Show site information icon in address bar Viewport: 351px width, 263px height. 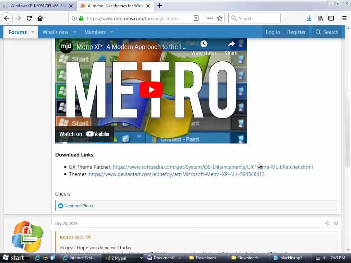coord(74,18)
